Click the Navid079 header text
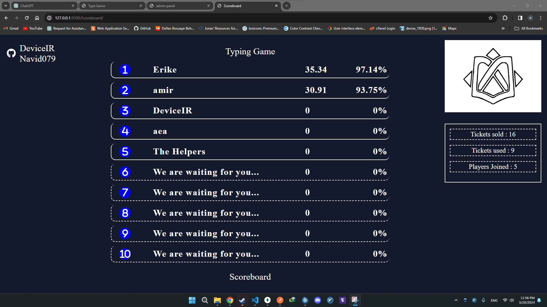The width and height of the screenshot is (547, 307). [x=38, y=59]
